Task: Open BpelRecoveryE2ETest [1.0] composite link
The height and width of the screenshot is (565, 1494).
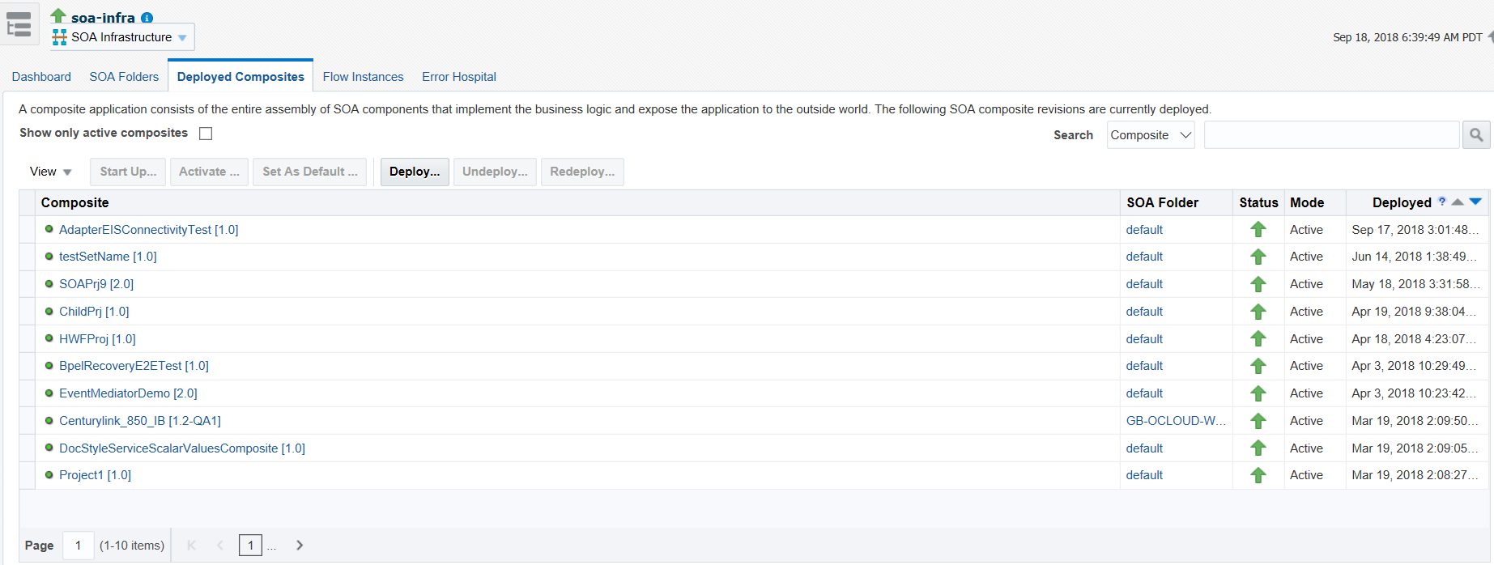Action: click(x=134, y=366)
